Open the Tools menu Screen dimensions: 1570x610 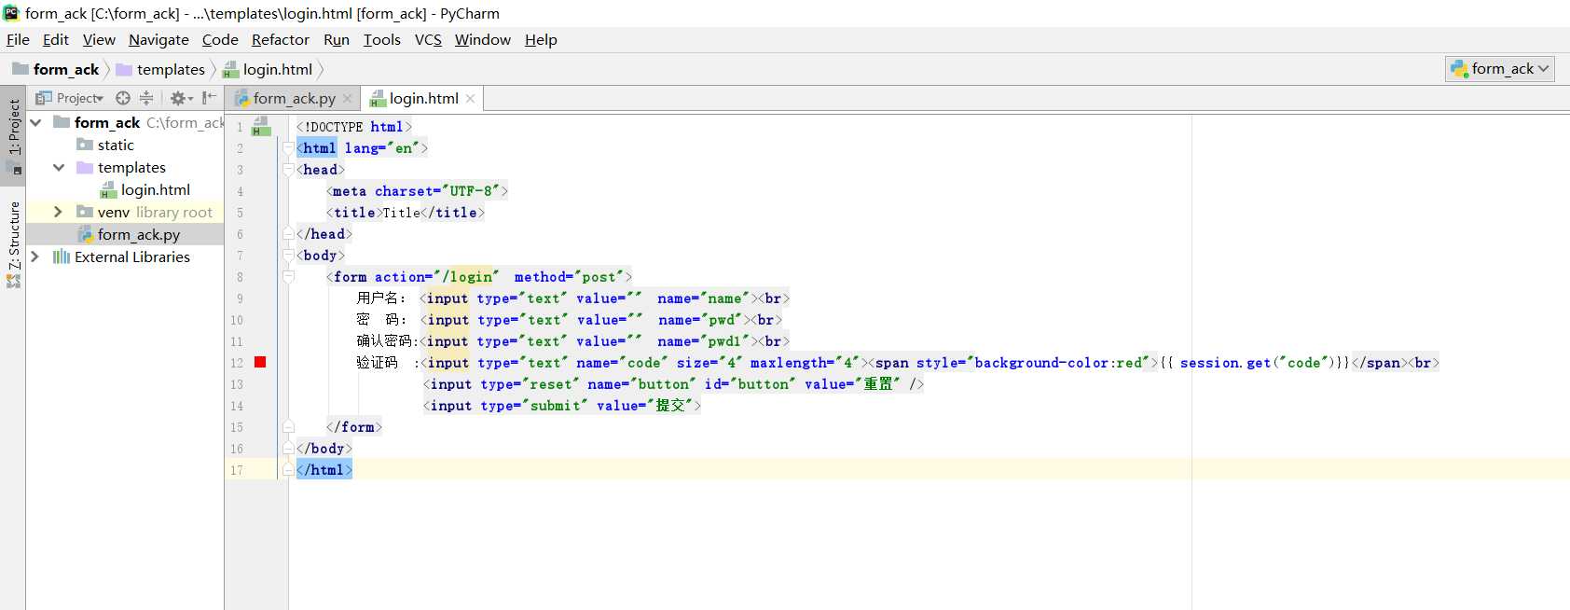pyautogui.click(x=382, y=39)
